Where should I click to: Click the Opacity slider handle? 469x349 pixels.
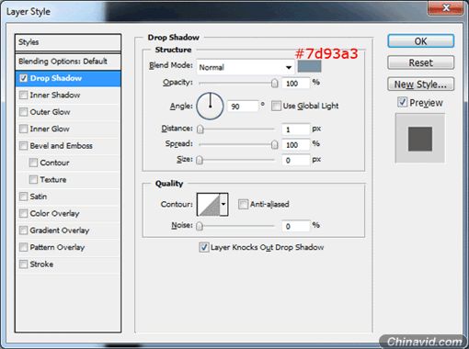point(275,83)
